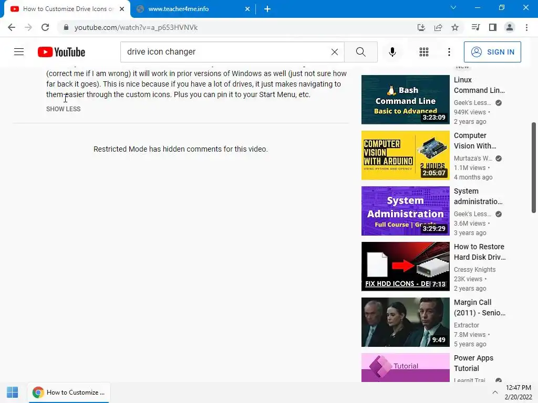Click Geek's Lesson channel under Linux video
Image resolution: width=538 pixels, height=403 pixels.
[x=472, y=102]
